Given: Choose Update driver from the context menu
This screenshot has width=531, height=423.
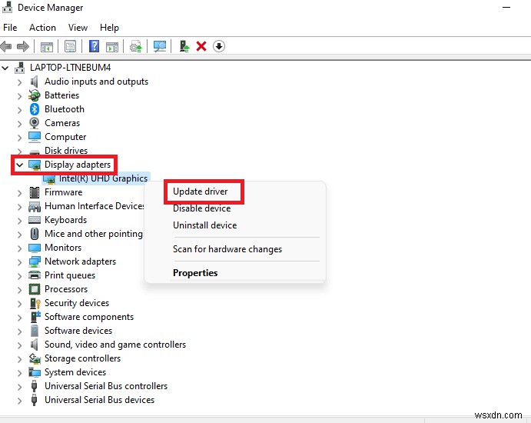Looking at the screenshot, I should click(x=200, y=192).
